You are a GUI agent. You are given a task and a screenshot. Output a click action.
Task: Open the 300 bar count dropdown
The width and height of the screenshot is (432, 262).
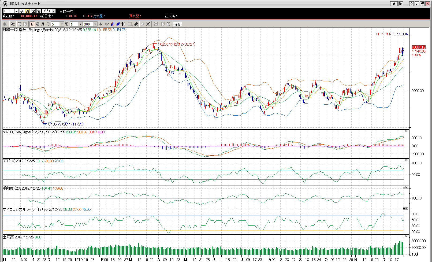[x=95, y=24]
